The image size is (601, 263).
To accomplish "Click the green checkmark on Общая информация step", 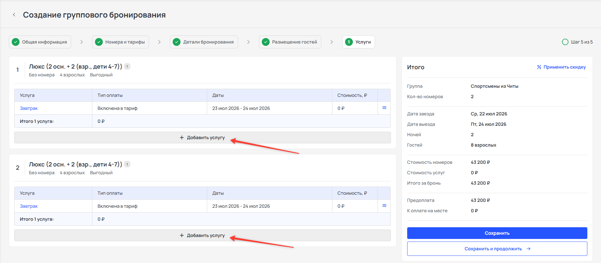I will 16,42.
